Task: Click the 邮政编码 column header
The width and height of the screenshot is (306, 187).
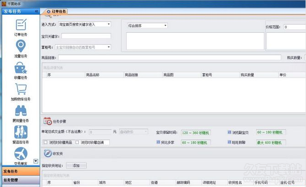Action: coord(189,182)
